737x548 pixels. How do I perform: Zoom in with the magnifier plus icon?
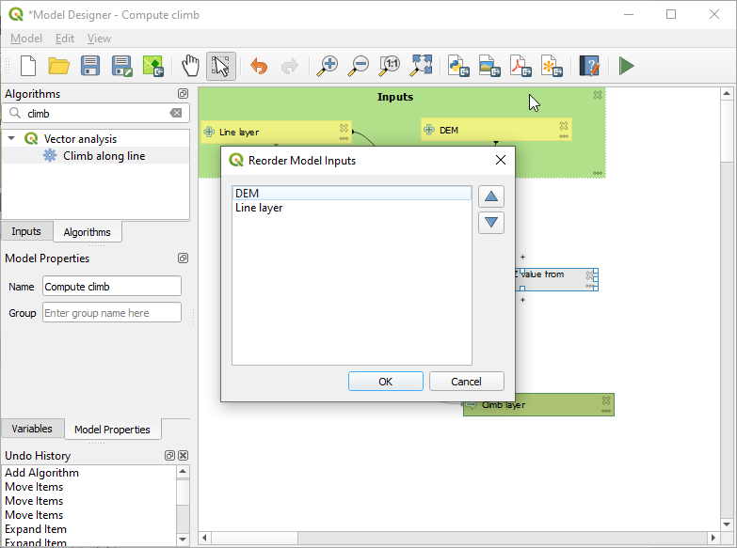click(327, 66)
